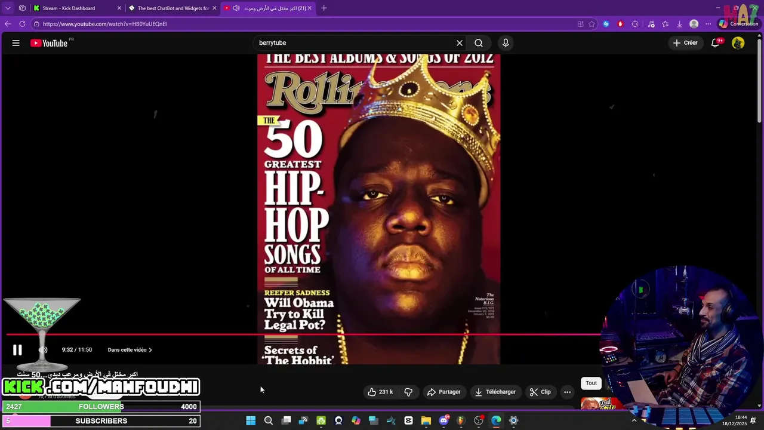Viewport: 764px width, 430px height.
Task: Open the browser favorites list icon
Action: coord(666,24)
